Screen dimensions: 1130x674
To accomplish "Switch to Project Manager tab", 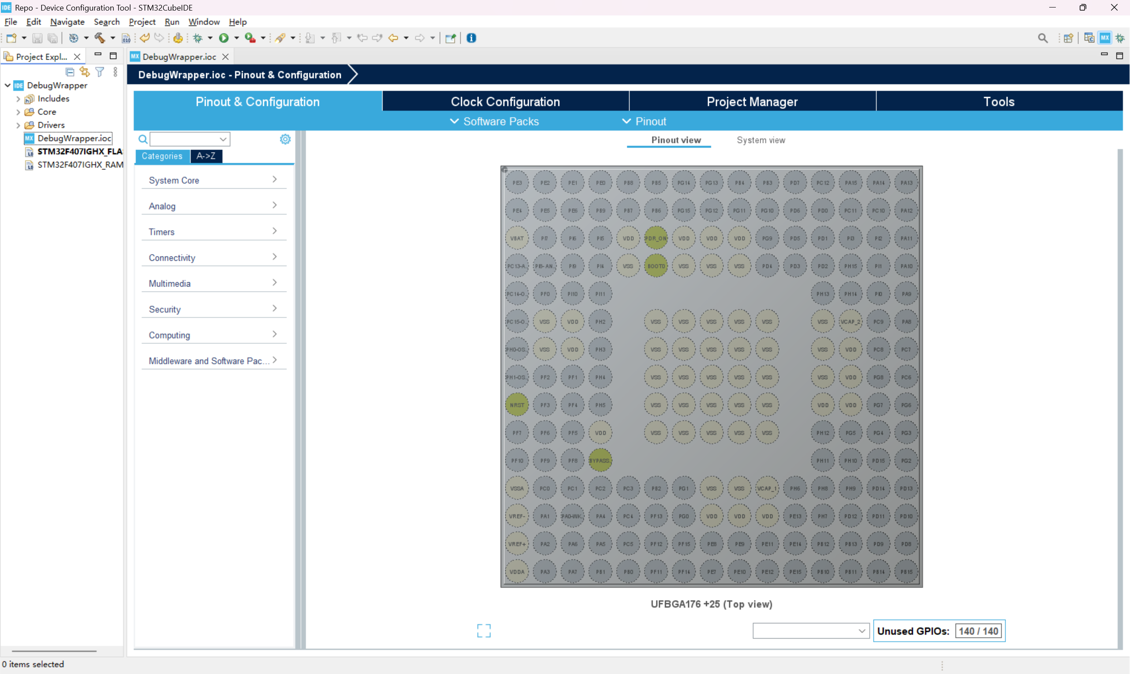I will [x=752, y=102].
